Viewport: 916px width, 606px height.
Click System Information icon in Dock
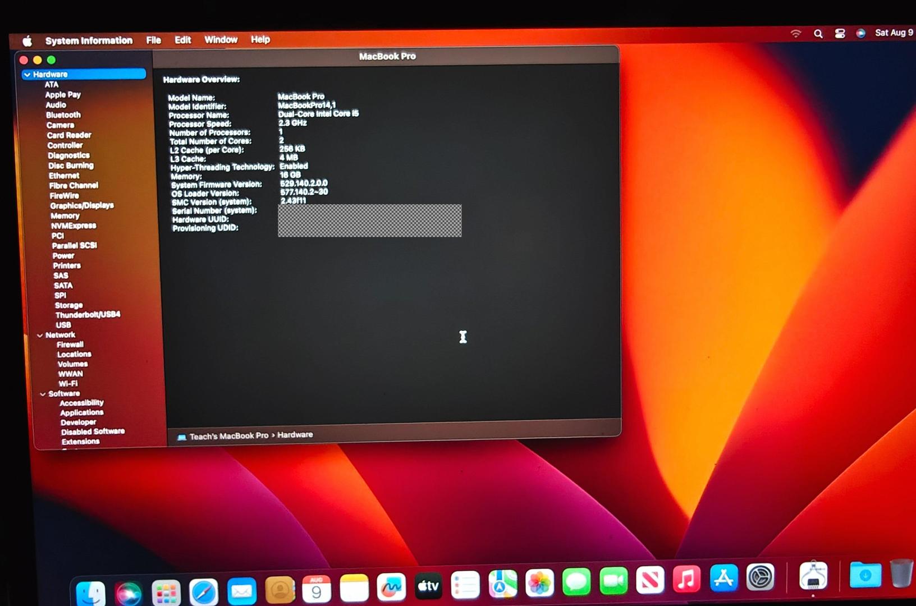point(813,576)
